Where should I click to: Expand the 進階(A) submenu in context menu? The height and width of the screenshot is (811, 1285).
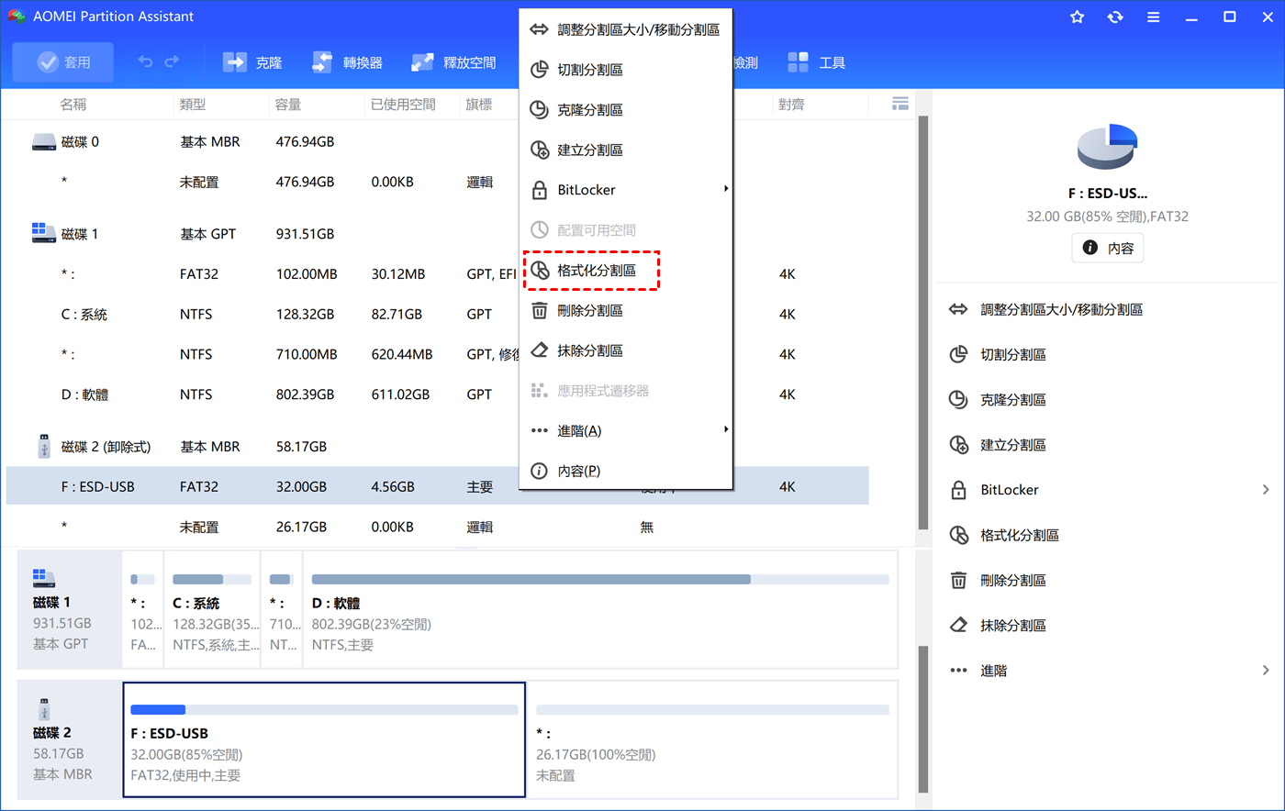[626, 430]
